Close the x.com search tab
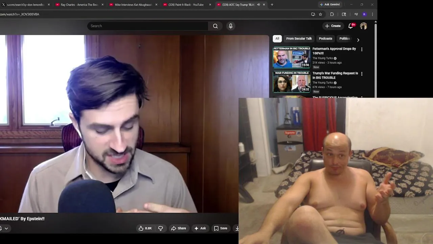The image size is (433, 244). point(49,5)
